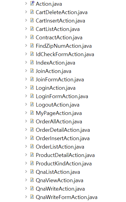Expand the OrderDetailAction.java node
126x202 pixels.
point(26,129)
